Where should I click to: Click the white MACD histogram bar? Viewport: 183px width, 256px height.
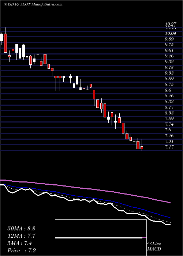[x=99, y=238]
